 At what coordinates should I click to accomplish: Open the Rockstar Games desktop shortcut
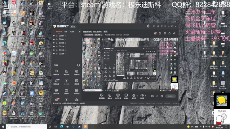(41, 95)
